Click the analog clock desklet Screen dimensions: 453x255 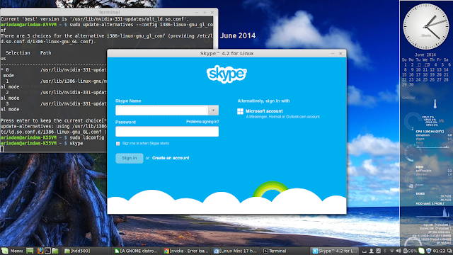coord(426,27)
